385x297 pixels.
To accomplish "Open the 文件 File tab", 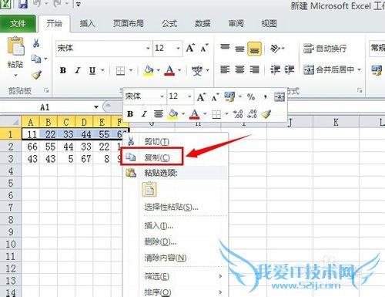I will point(18,24).
